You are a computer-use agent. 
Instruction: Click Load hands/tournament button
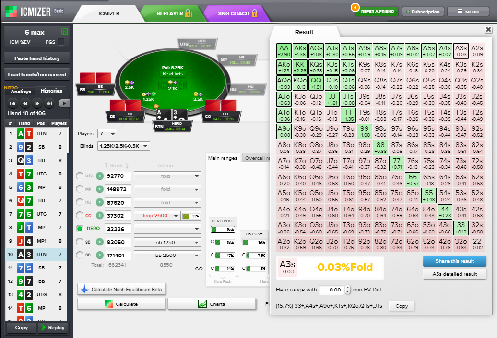coord(37,74)
